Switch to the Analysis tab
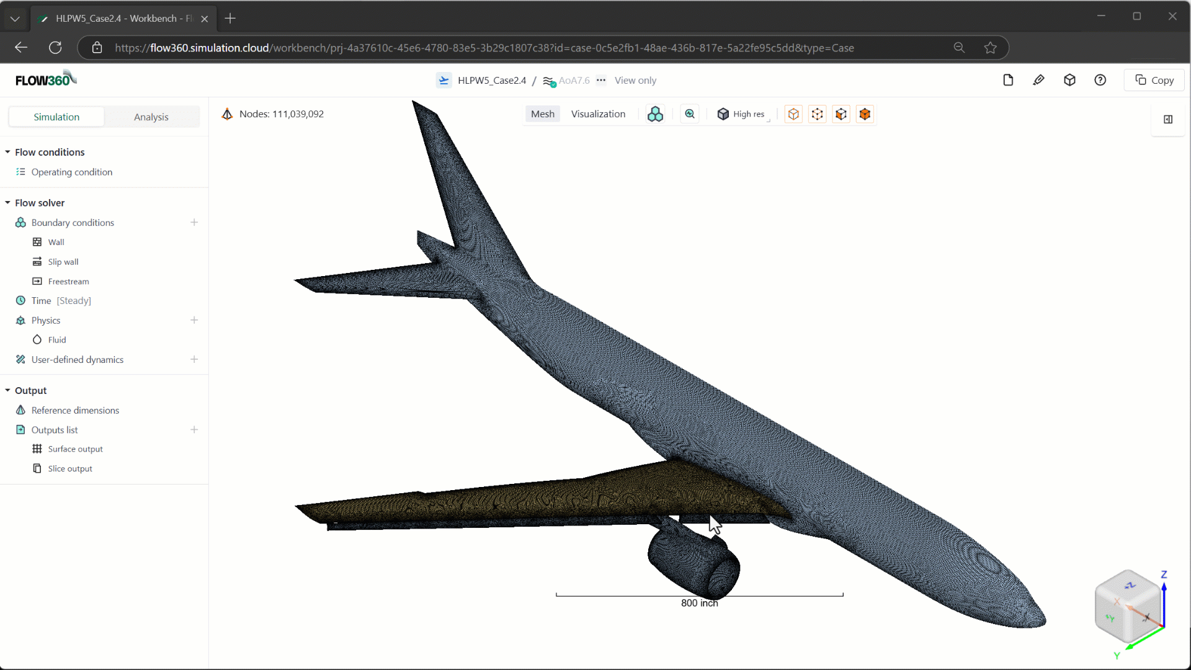This screenshot has height=670, width=1191. pos(151,117)
